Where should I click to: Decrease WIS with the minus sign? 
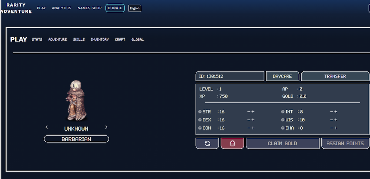(332, 120)
